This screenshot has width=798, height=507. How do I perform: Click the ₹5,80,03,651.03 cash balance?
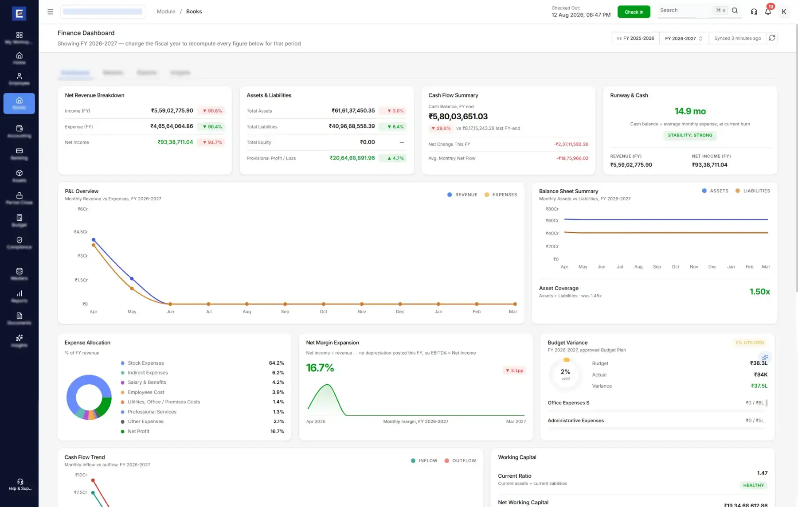(458, 117)
